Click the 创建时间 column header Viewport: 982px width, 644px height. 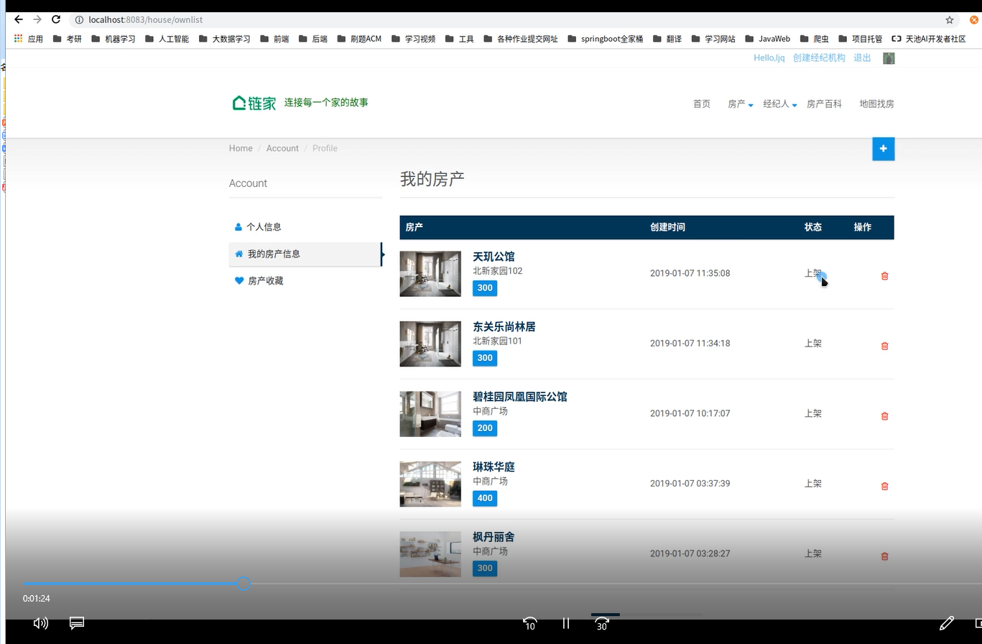pos(667,227)
